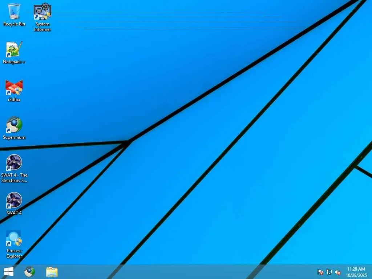372x279 pixels.
Task: Select the Recycle Bin desktop icon
Action: click(x=14, y=15)
